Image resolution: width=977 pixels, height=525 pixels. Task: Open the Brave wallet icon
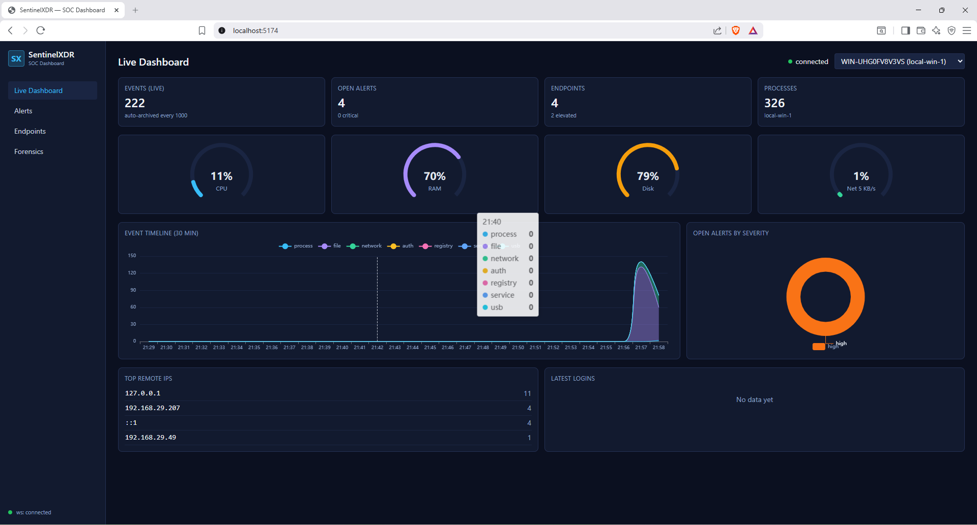(921, 30)
